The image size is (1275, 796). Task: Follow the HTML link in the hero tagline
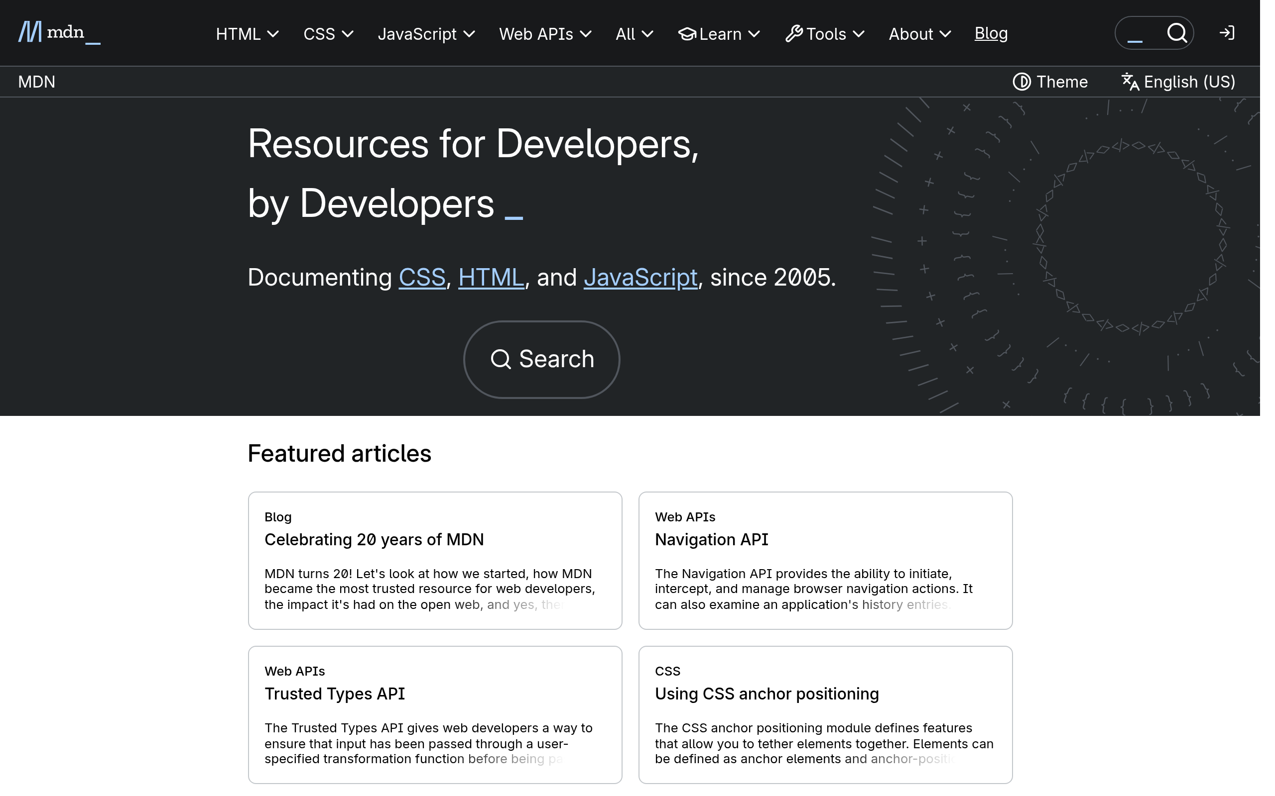click(x=491, y=278)
